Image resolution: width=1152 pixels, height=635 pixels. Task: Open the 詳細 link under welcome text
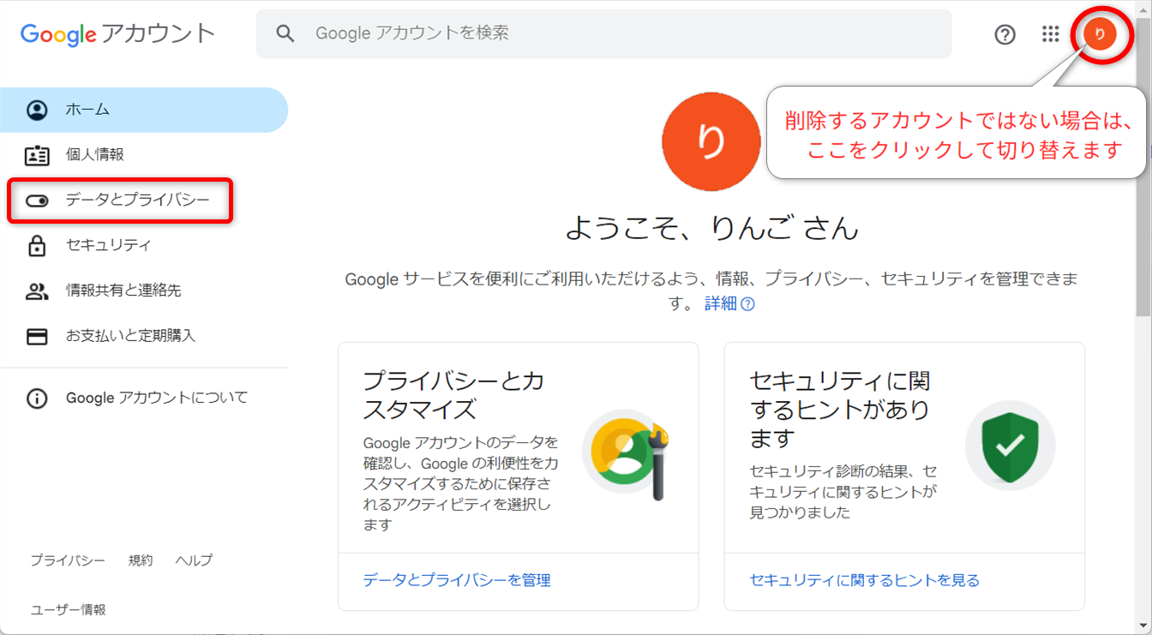click(x=721, y=304)
